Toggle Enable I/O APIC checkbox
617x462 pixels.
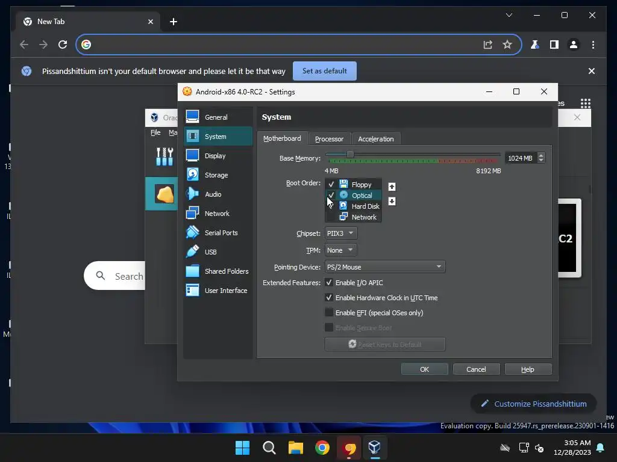pos(329,283)
